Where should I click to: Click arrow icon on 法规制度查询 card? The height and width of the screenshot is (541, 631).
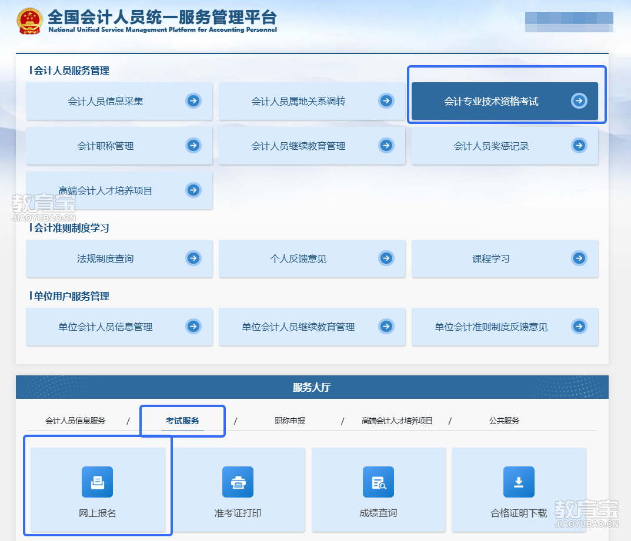(x=193, y=258)
